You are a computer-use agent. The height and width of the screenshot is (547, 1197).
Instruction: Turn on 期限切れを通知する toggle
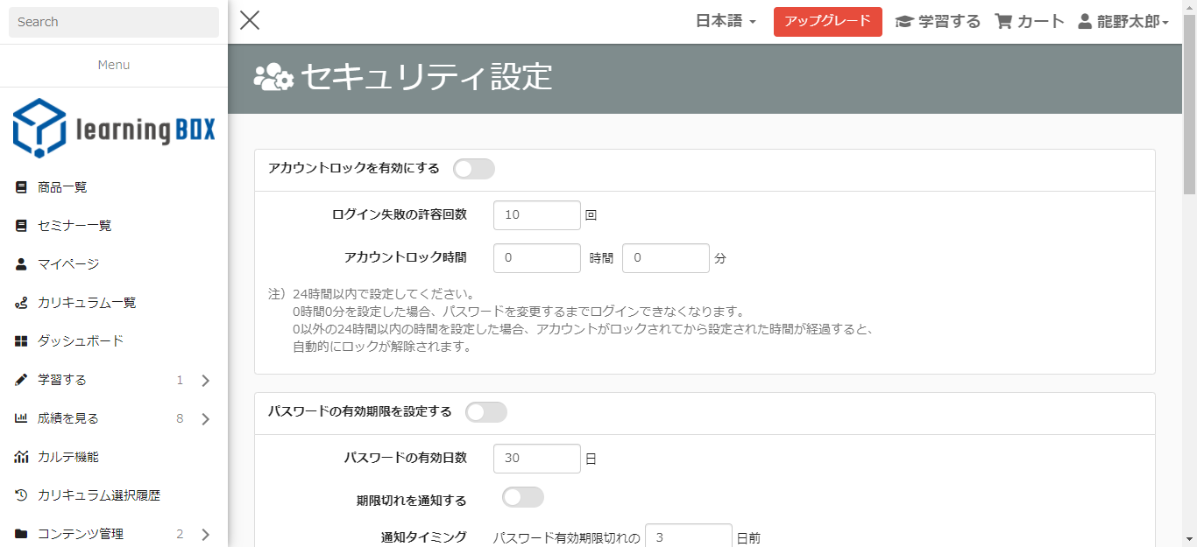click(523, 498)
